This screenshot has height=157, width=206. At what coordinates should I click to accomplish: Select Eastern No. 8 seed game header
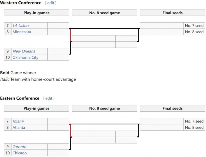click(104, 108)
